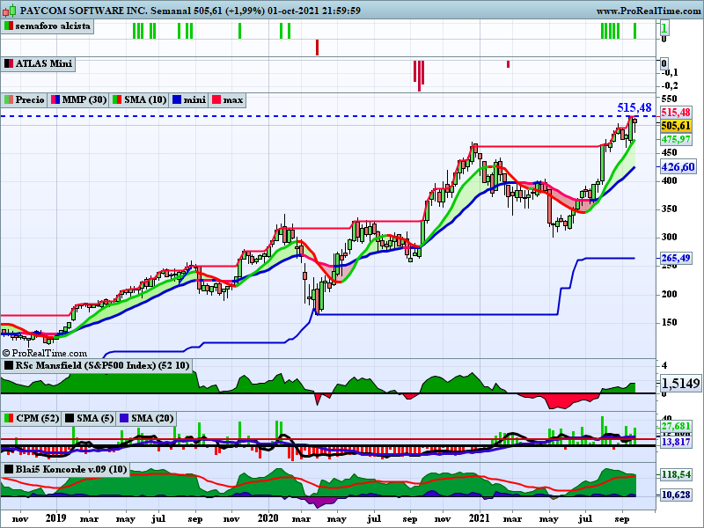Click the red max color swatch icon
704x528 pixels.
point(216,99)
